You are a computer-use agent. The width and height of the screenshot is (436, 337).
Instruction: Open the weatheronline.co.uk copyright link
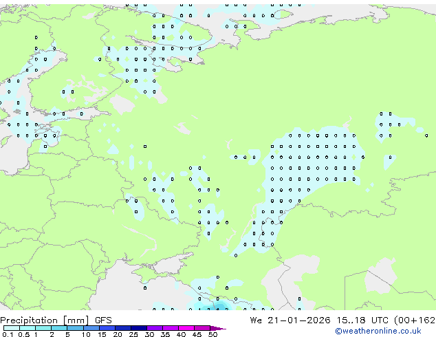378,331
